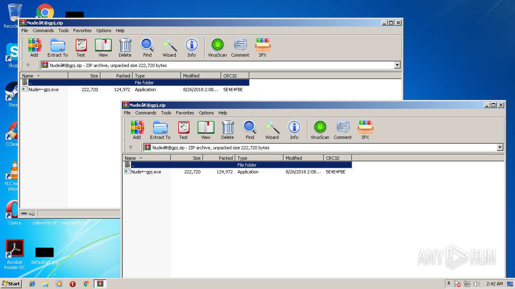515x289 pixels.
Task: Open Wizard in front WinRAR window
Action: pos(272,130)
